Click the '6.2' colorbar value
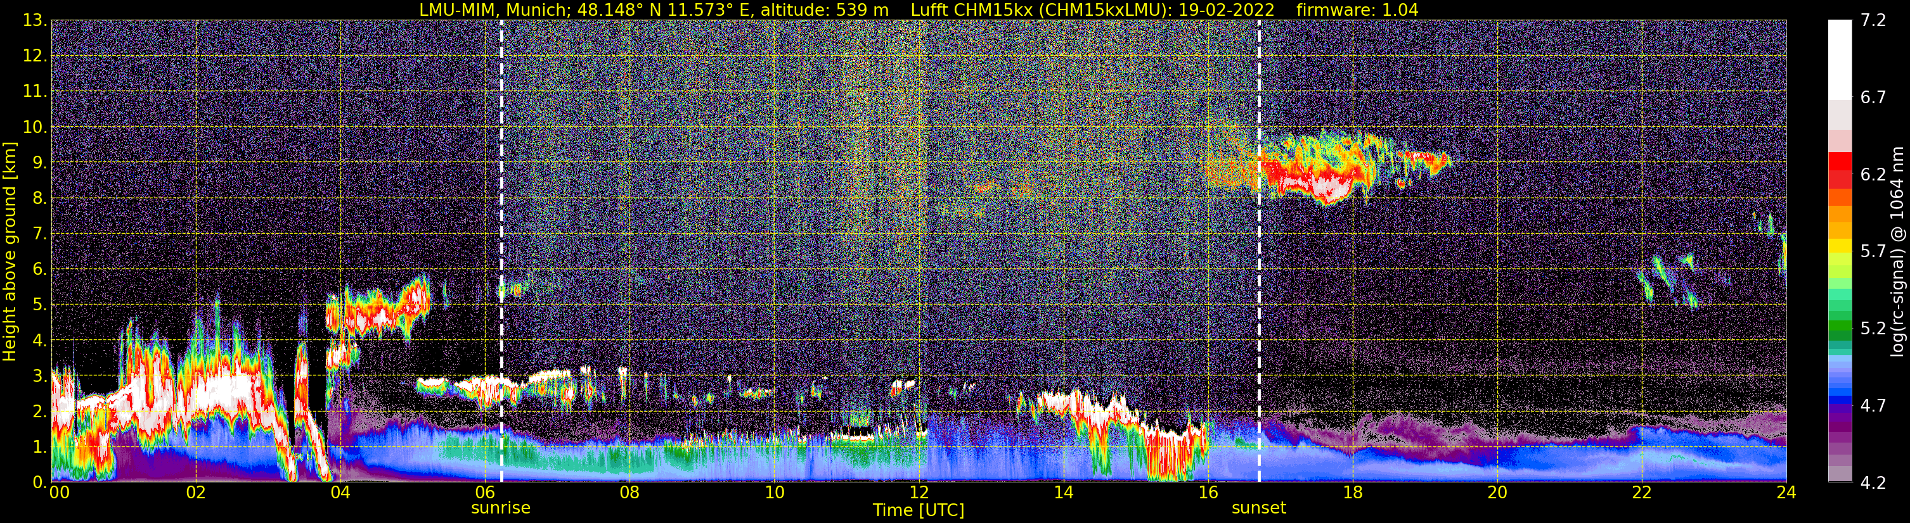The image size is (1910, 523). pyautogui.click(x=1873, y=174)
